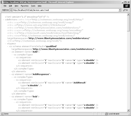
Task: Open the Help menu
Action: (39, 6)
